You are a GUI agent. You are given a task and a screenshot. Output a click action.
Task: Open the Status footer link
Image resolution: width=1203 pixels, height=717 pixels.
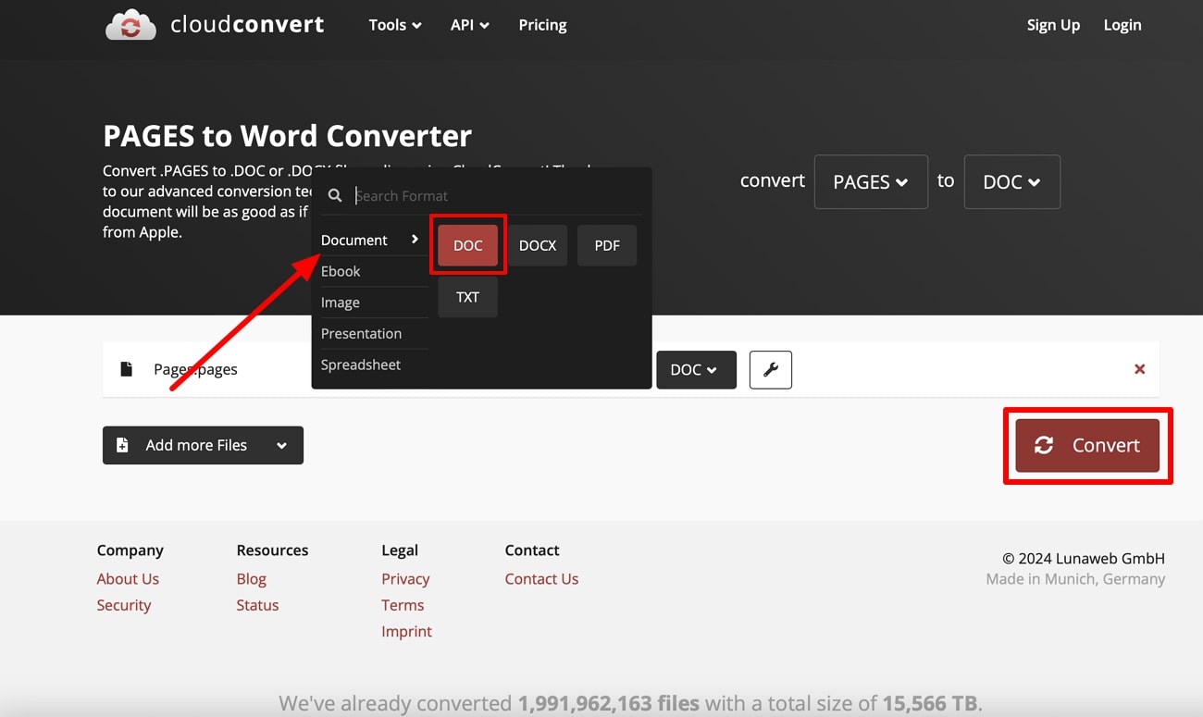(x=257, y=605)
